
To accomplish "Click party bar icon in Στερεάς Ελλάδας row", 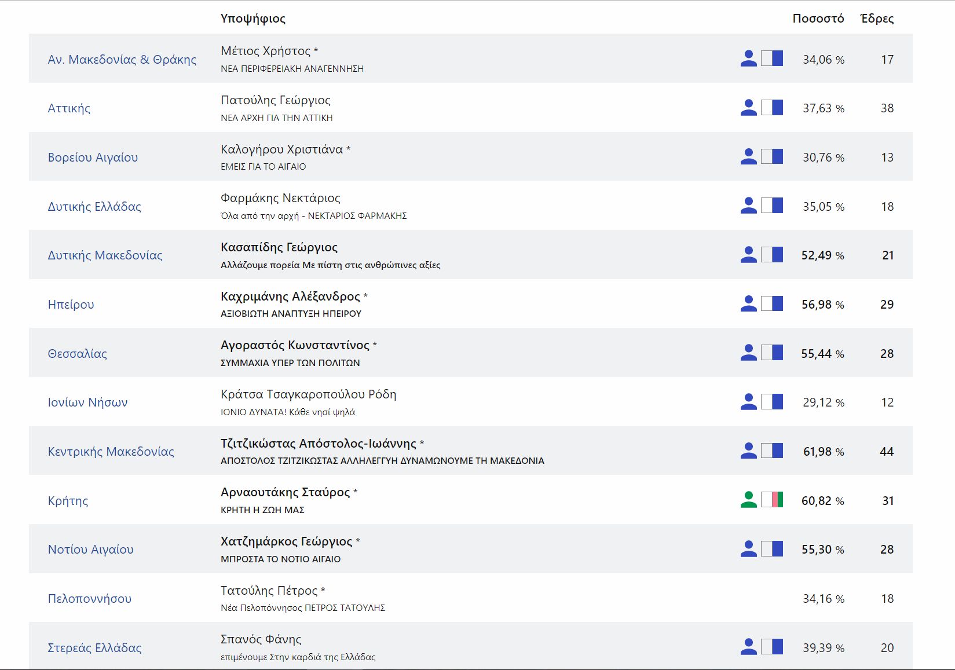I will pos(772,646).
